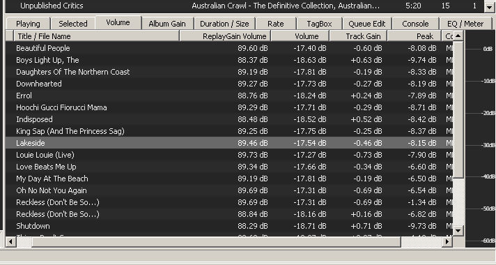Viewport: 496px width, 265px height.
Task: Select the Downhearted track
Action: click(229, 84)
